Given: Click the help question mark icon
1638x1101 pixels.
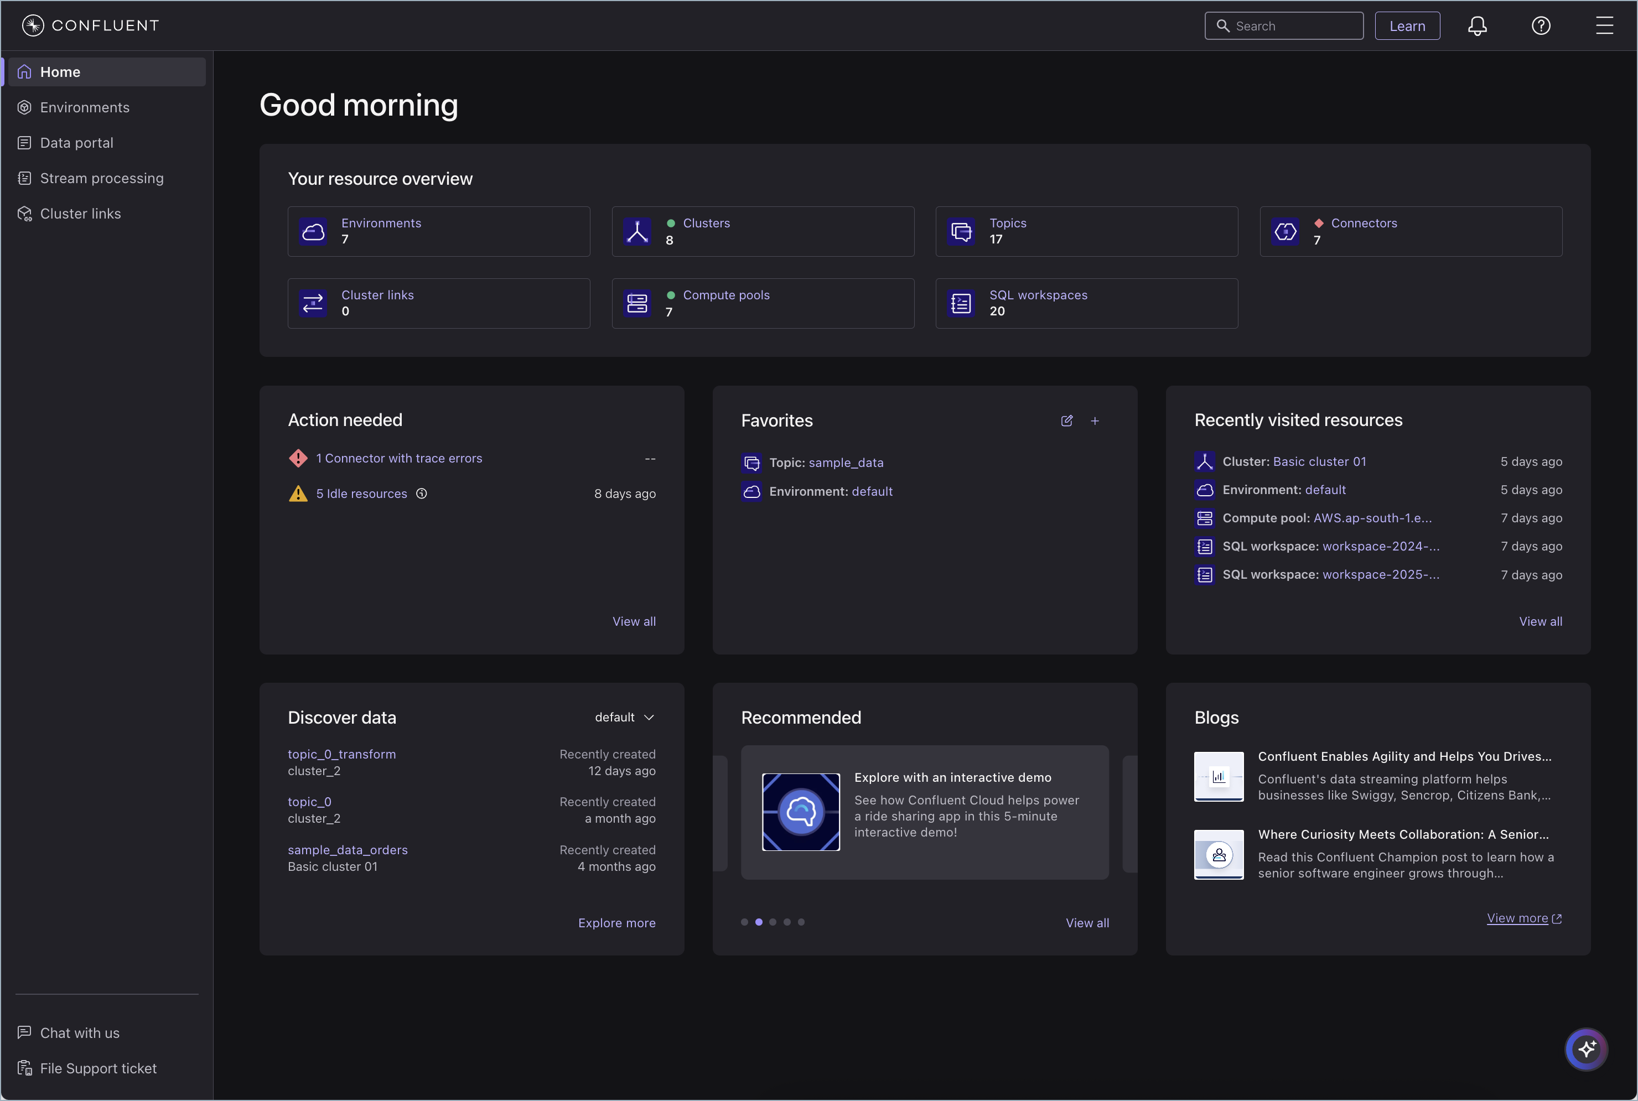Looking at the screenshot, I should [1541, 25].
